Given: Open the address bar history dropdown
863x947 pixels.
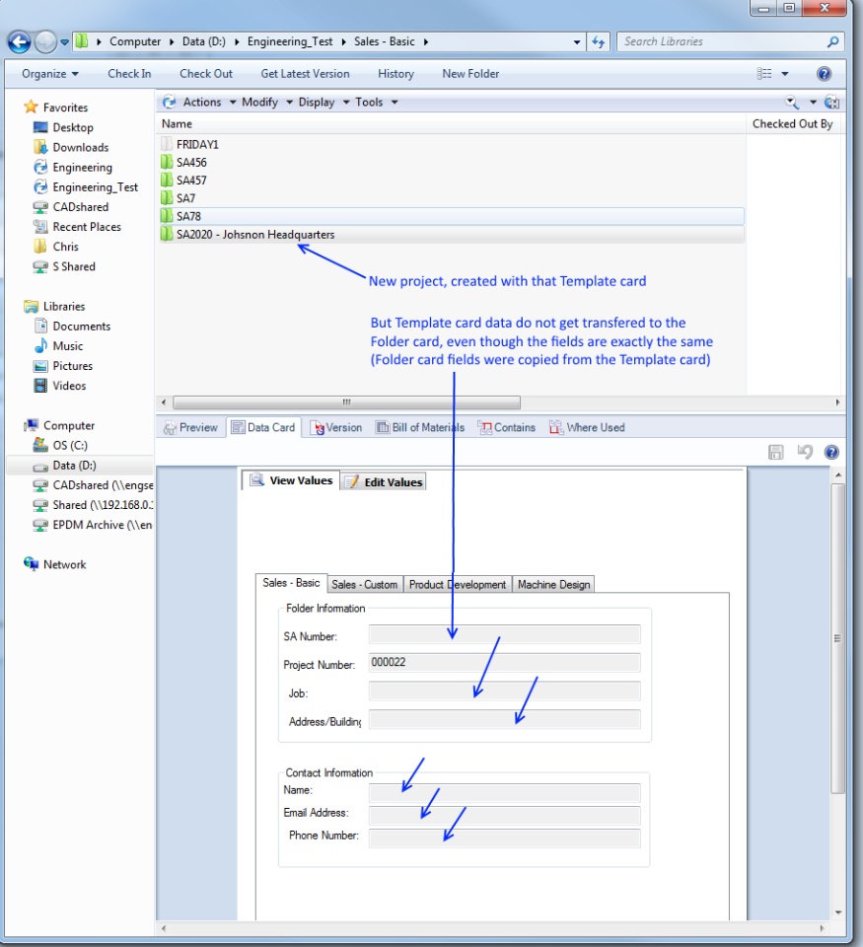Looking at the screenshot, I should point(577,41).
